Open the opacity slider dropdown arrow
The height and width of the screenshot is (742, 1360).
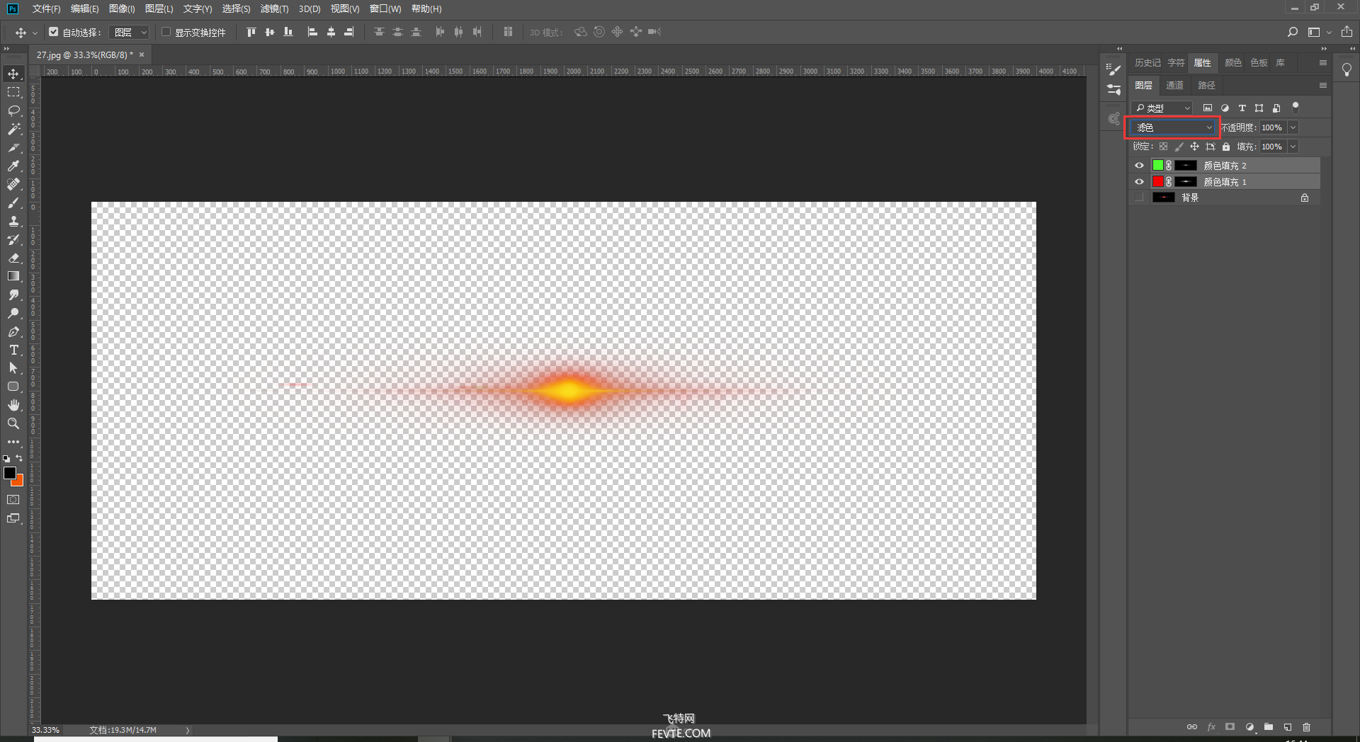pos(1293,127)
